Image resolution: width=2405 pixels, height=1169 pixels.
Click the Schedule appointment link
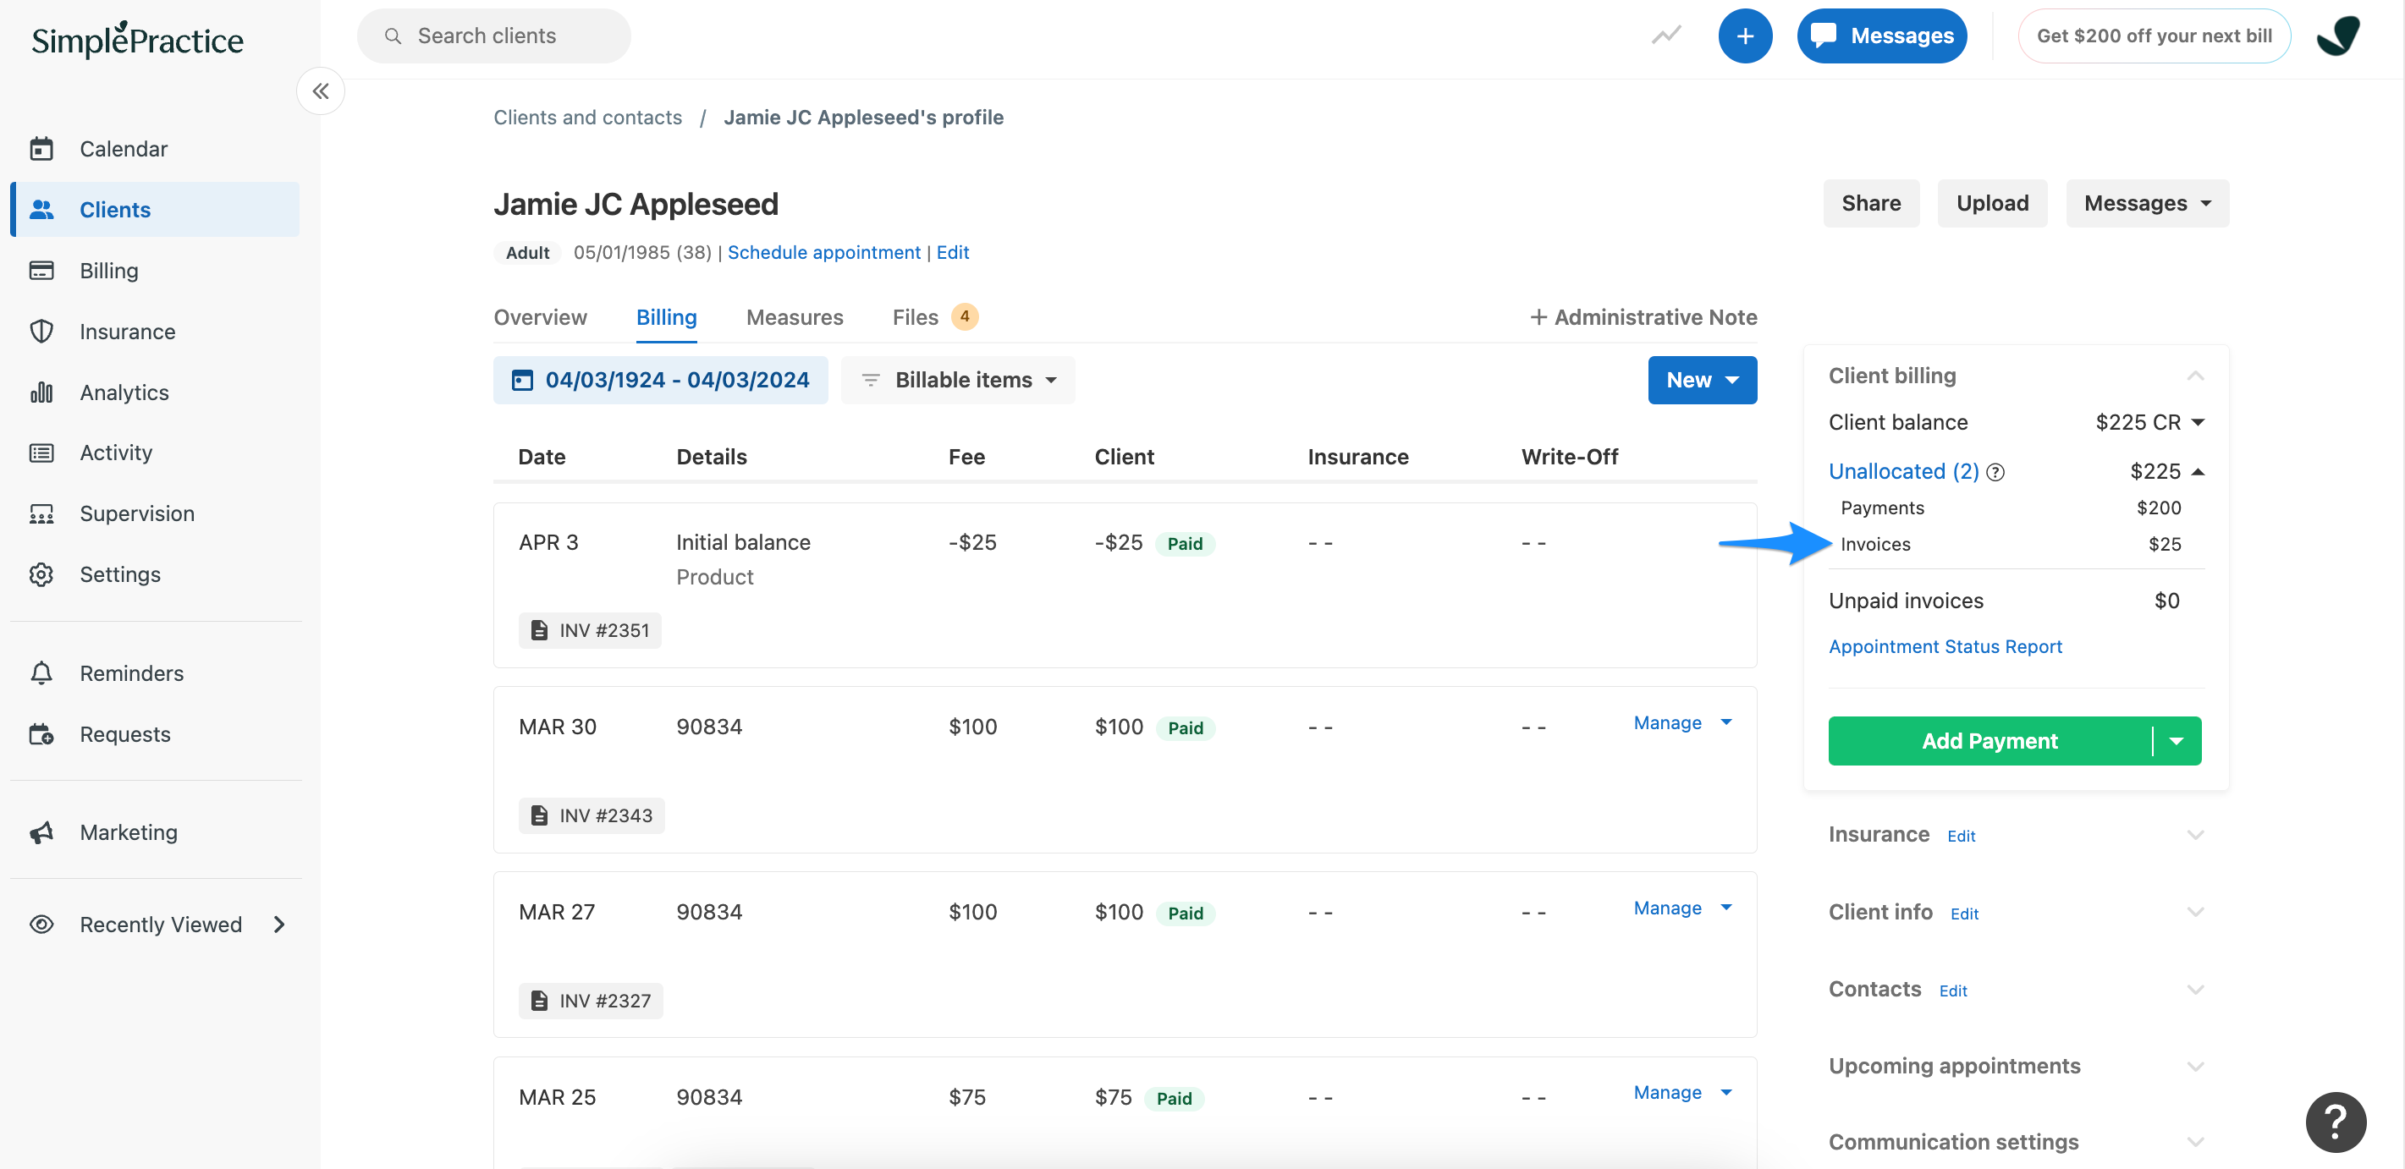pos(823,252)
